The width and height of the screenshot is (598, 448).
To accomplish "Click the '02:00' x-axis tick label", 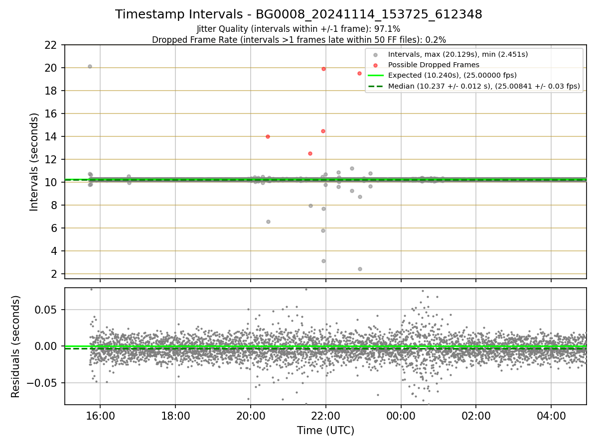I will (x=475, y=416).
